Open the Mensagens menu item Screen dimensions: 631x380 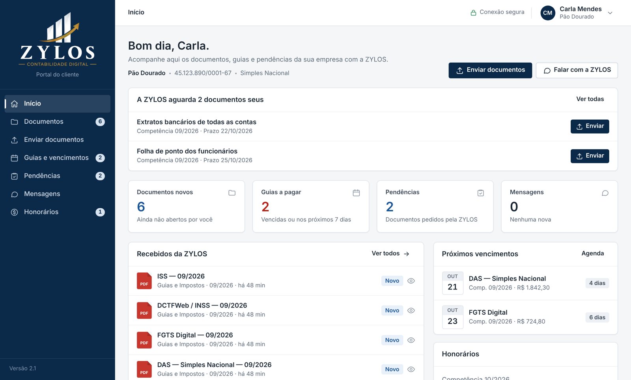(x=58, y=194)
